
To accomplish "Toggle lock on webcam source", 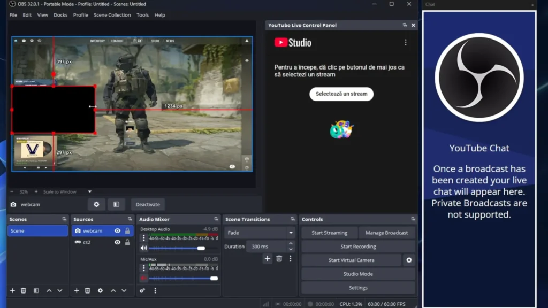I will (x=127, y=231).
